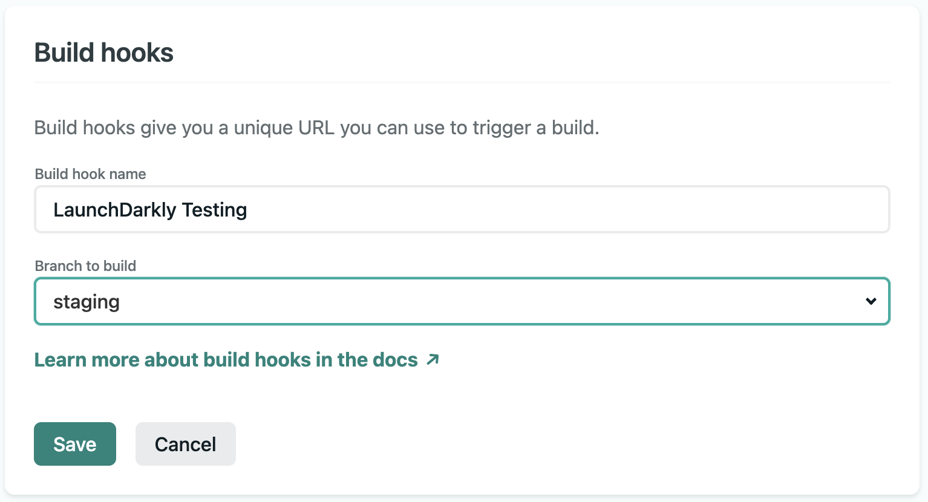928x502 pixels.
Task: Select a different branch from the dropdown
Action: pos(462,301)
